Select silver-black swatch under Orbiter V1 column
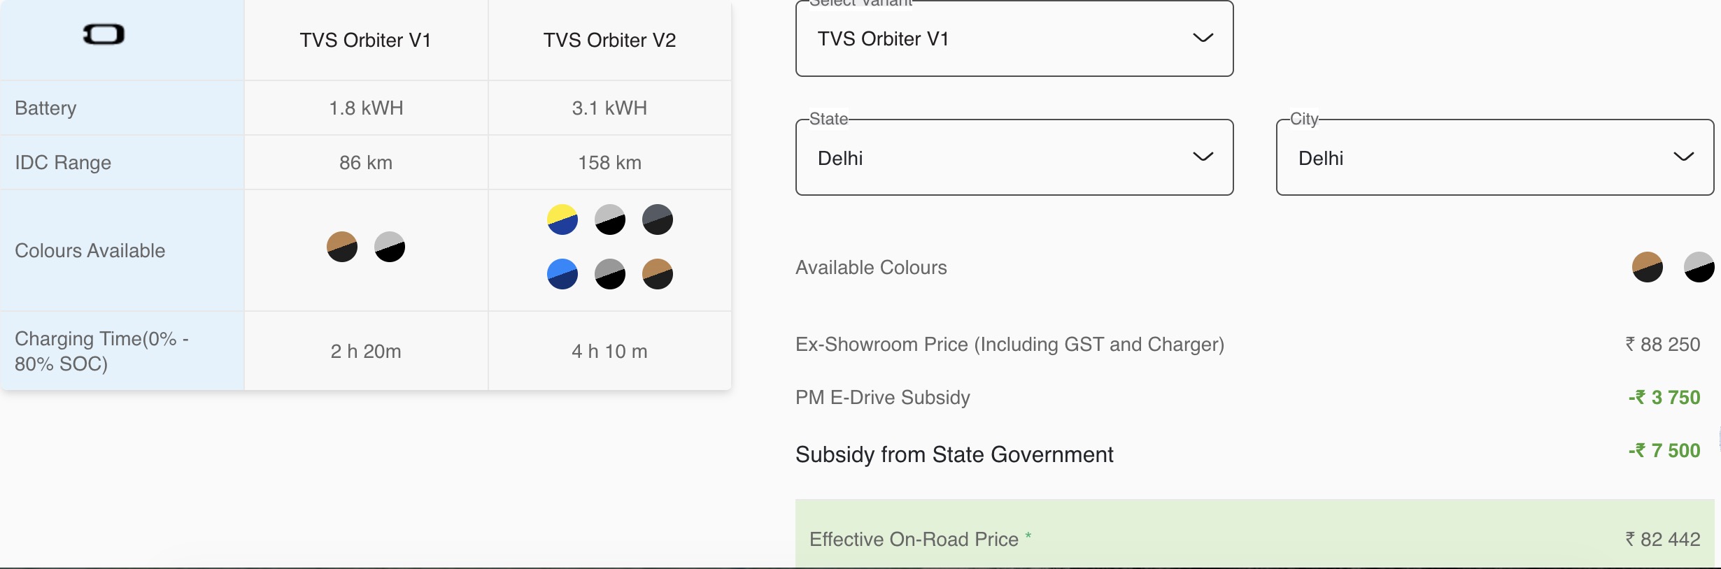Screen dimensions: 1721x569 (390, 247)
